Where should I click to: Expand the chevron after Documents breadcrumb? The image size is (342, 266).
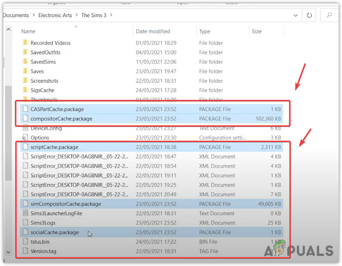(34, 15)
